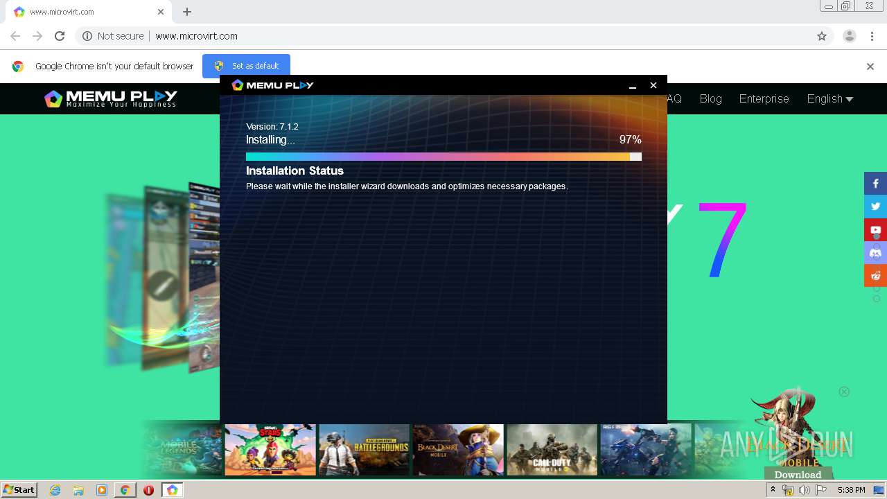This screenshot has width=887, height=499.
Task: Dismiss the default browser infobar
Action: coord(870,67)
